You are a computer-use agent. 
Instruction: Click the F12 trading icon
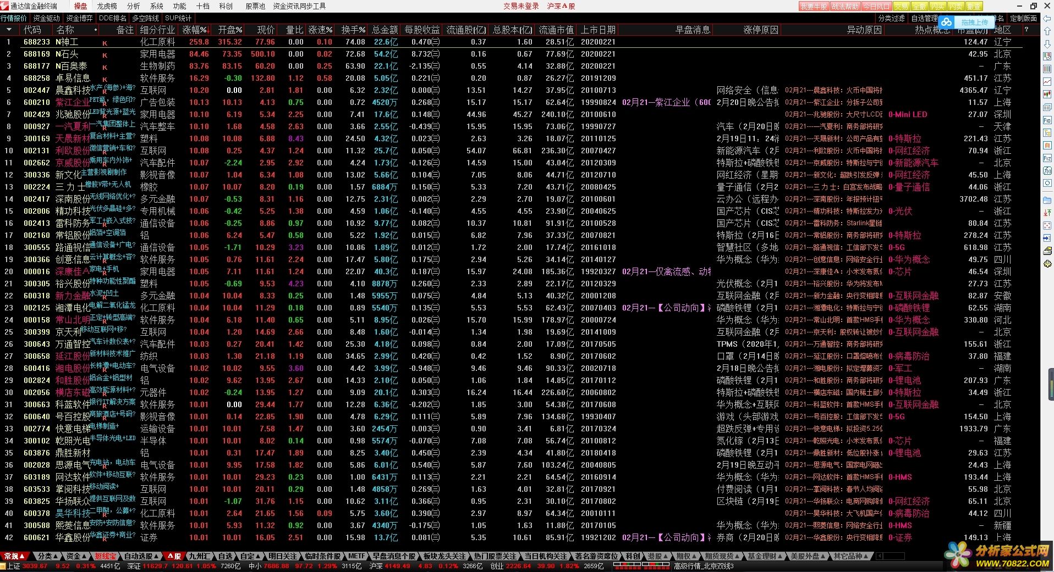point(1047,158)
